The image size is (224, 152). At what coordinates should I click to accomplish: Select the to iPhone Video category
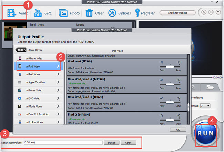point(39,58)
